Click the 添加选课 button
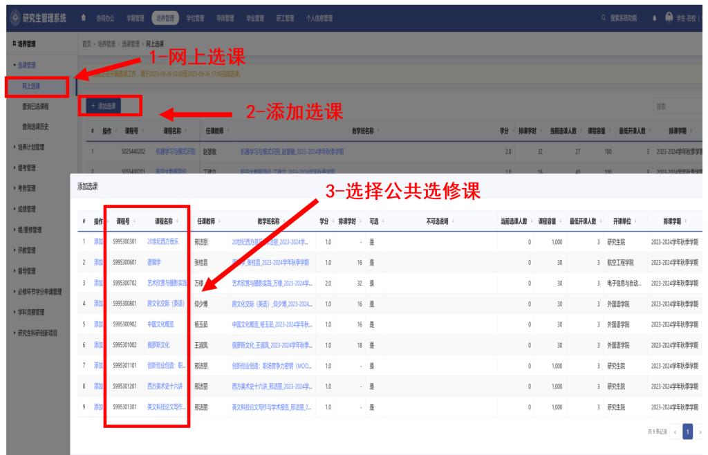708x455 pixels. pyautogui.click(x=102, y=106)
